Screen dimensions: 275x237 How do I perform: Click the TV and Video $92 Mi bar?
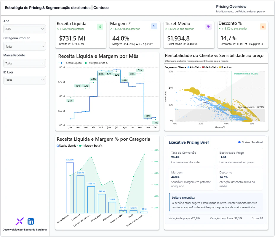coord(102,204)
